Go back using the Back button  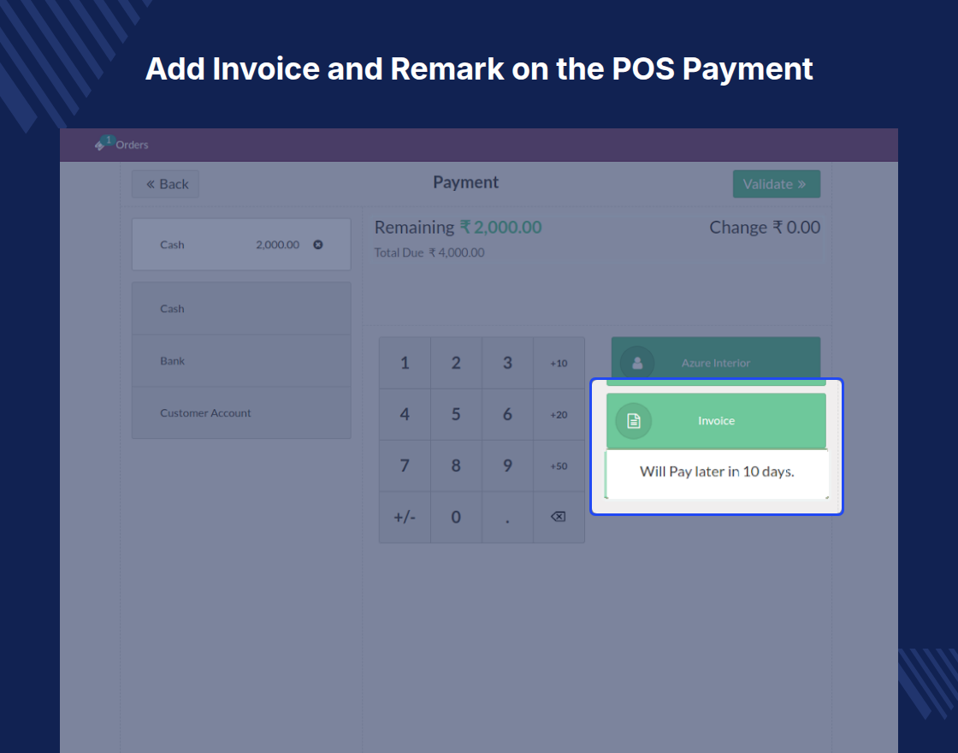[x=166, y=184]
